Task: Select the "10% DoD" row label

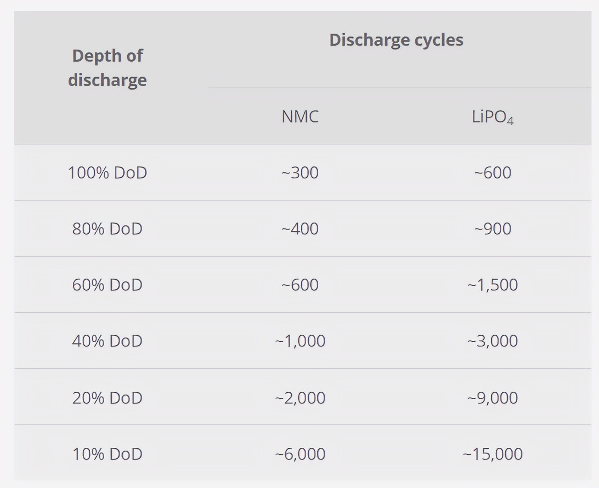Action: point(107,454)
